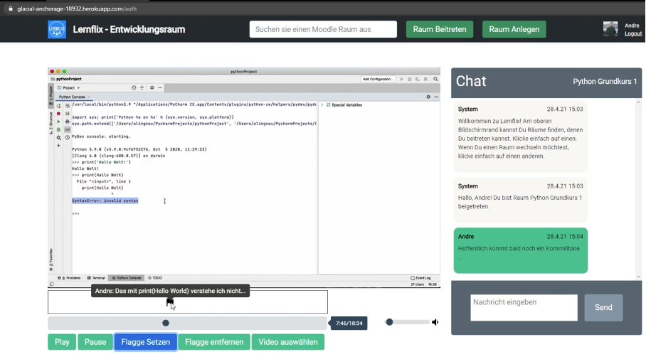Open the Project view dropdown
The image size is (646, 354).
68,87
